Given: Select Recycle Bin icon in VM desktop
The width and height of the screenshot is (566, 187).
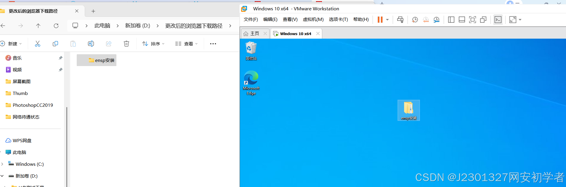Looking at the screenshot, I should [x=251, y=51].
